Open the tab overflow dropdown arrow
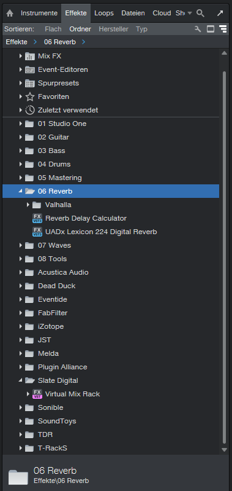 point(189,13)
